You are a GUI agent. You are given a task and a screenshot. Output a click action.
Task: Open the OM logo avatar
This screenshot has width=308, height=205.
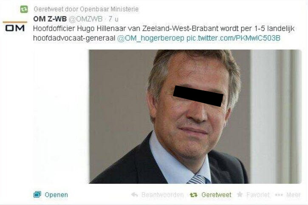[15, 26]
